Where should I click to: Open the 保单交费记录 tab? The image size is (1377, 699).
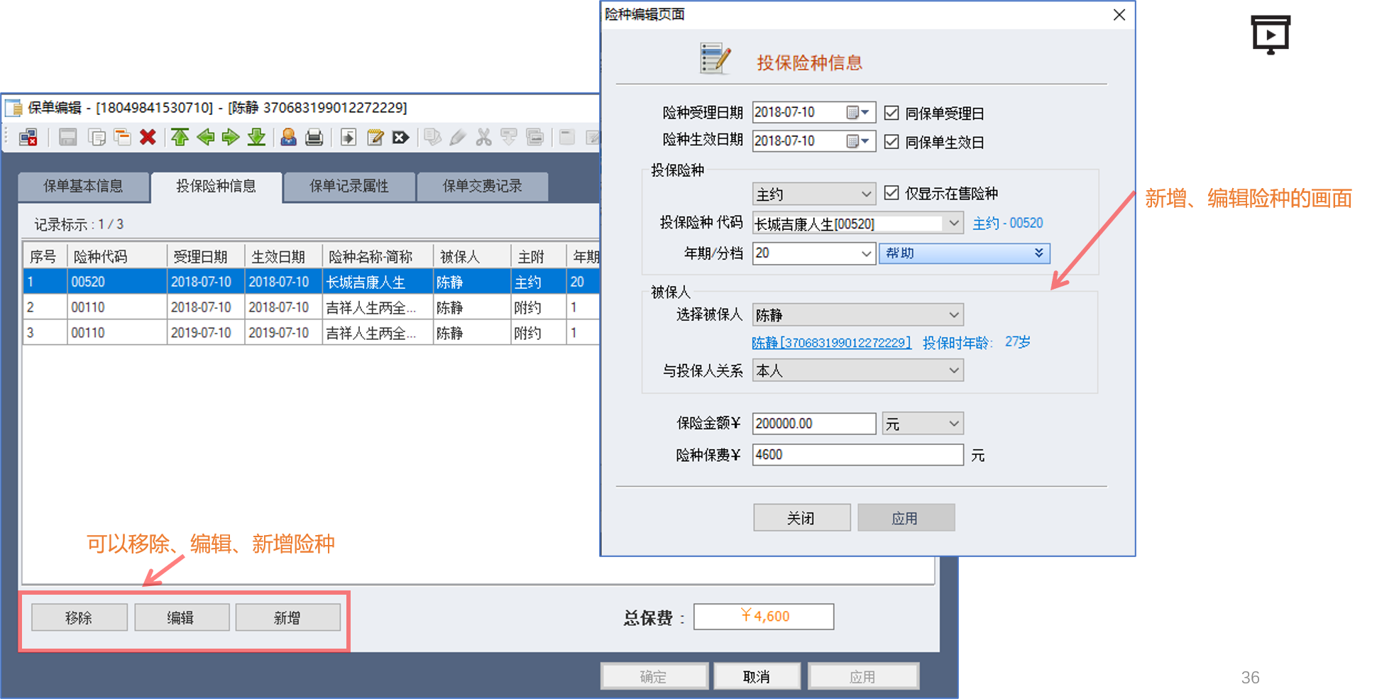click(482, 187)
